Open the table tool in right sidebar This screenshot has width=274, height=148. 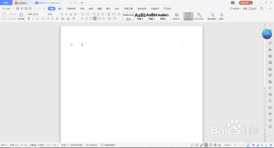270,56
